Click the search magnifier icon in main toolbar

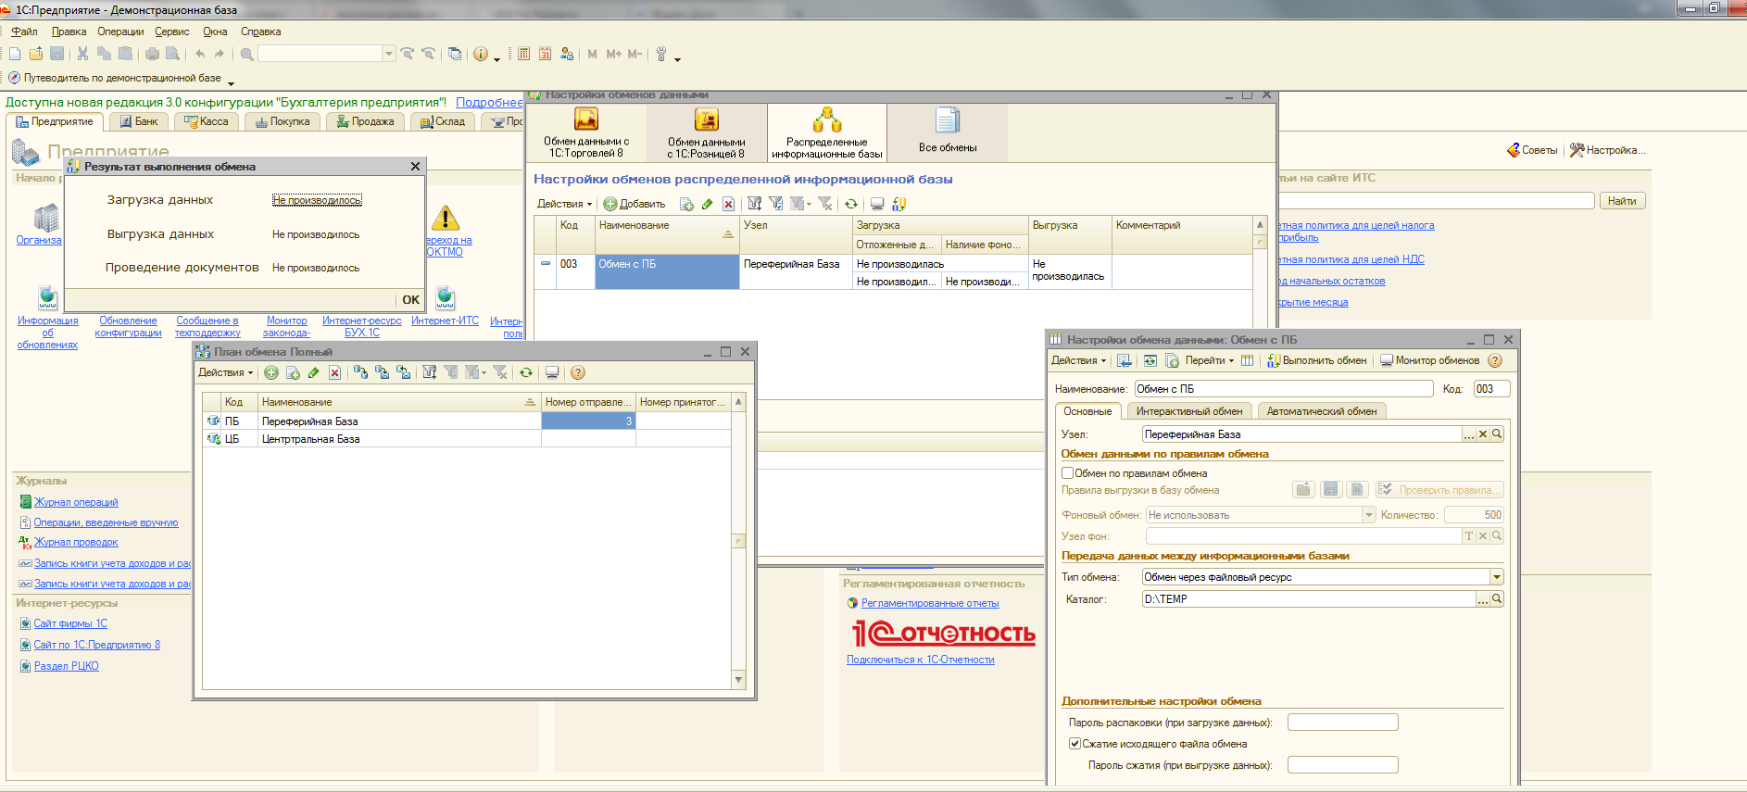[x=246, y=54]
